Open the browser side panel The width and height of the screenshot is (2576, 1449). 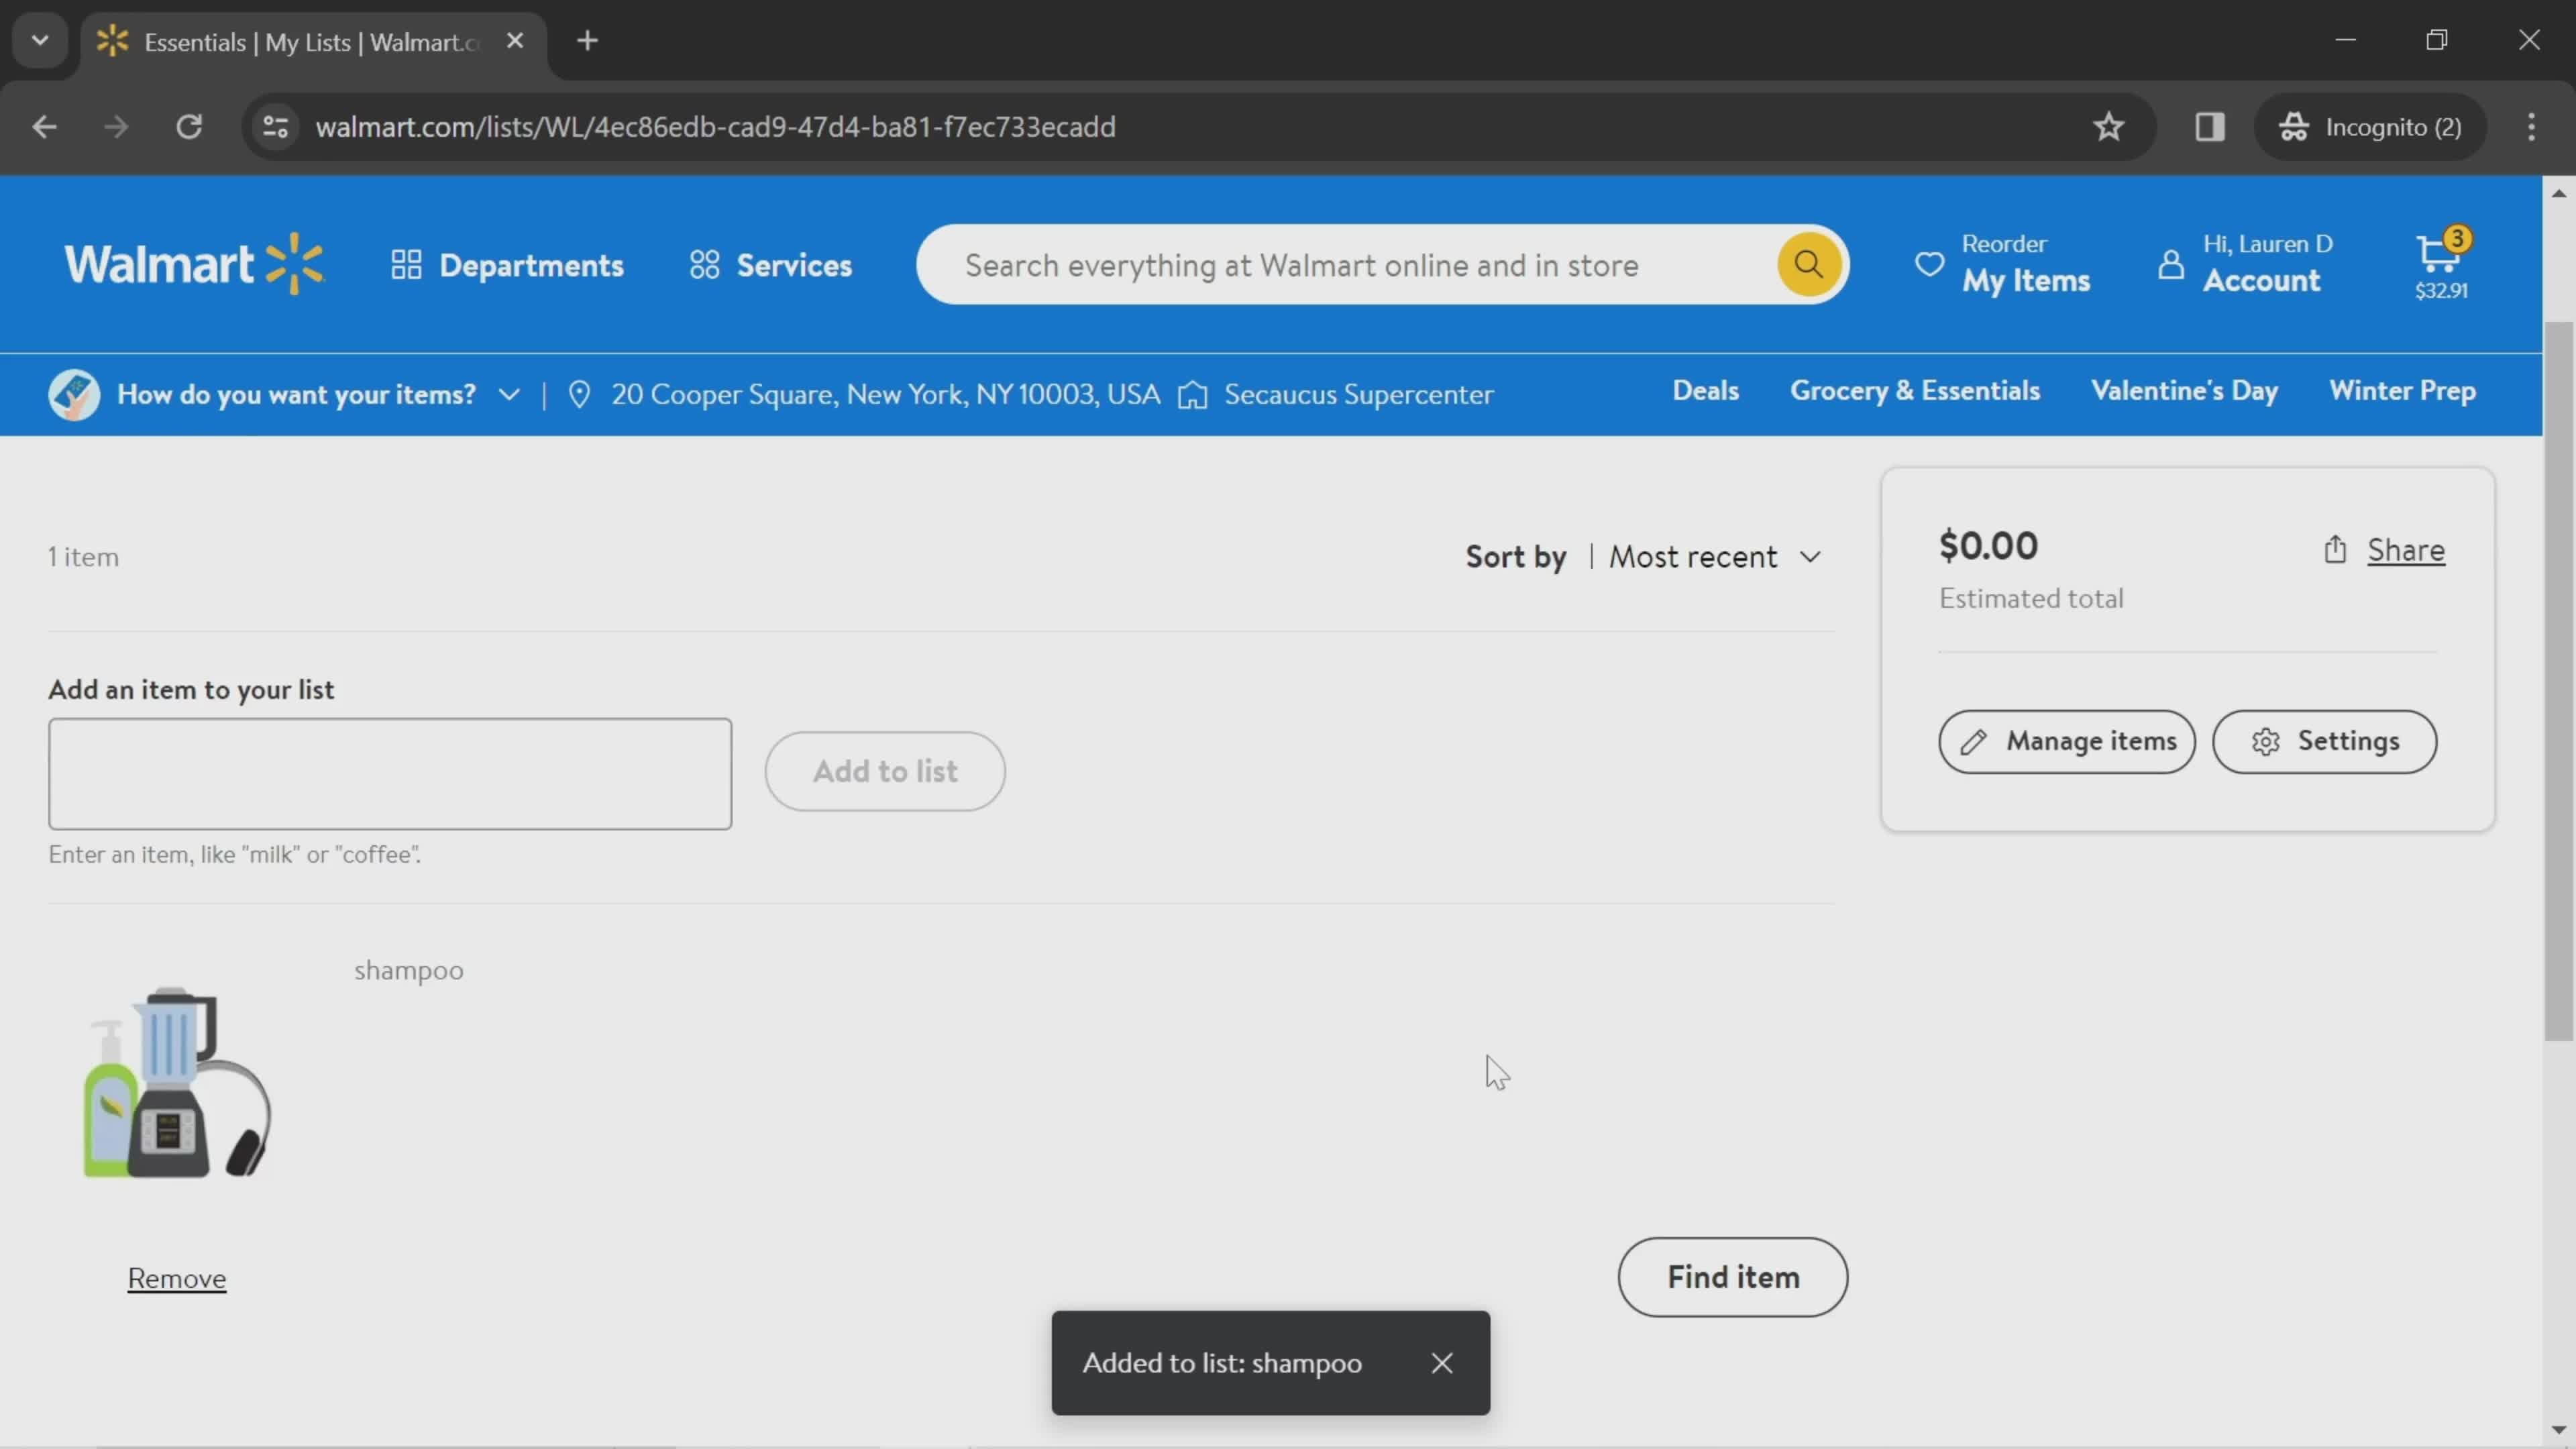coord(2210,127)
